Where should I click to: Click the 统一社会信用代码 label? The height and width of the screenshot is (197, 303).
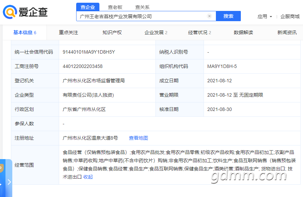click(34, 52)
